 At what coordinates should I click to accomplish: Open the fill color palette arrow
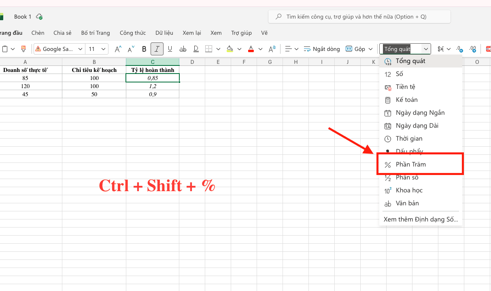pyautogui.click(x=239, y=49)
